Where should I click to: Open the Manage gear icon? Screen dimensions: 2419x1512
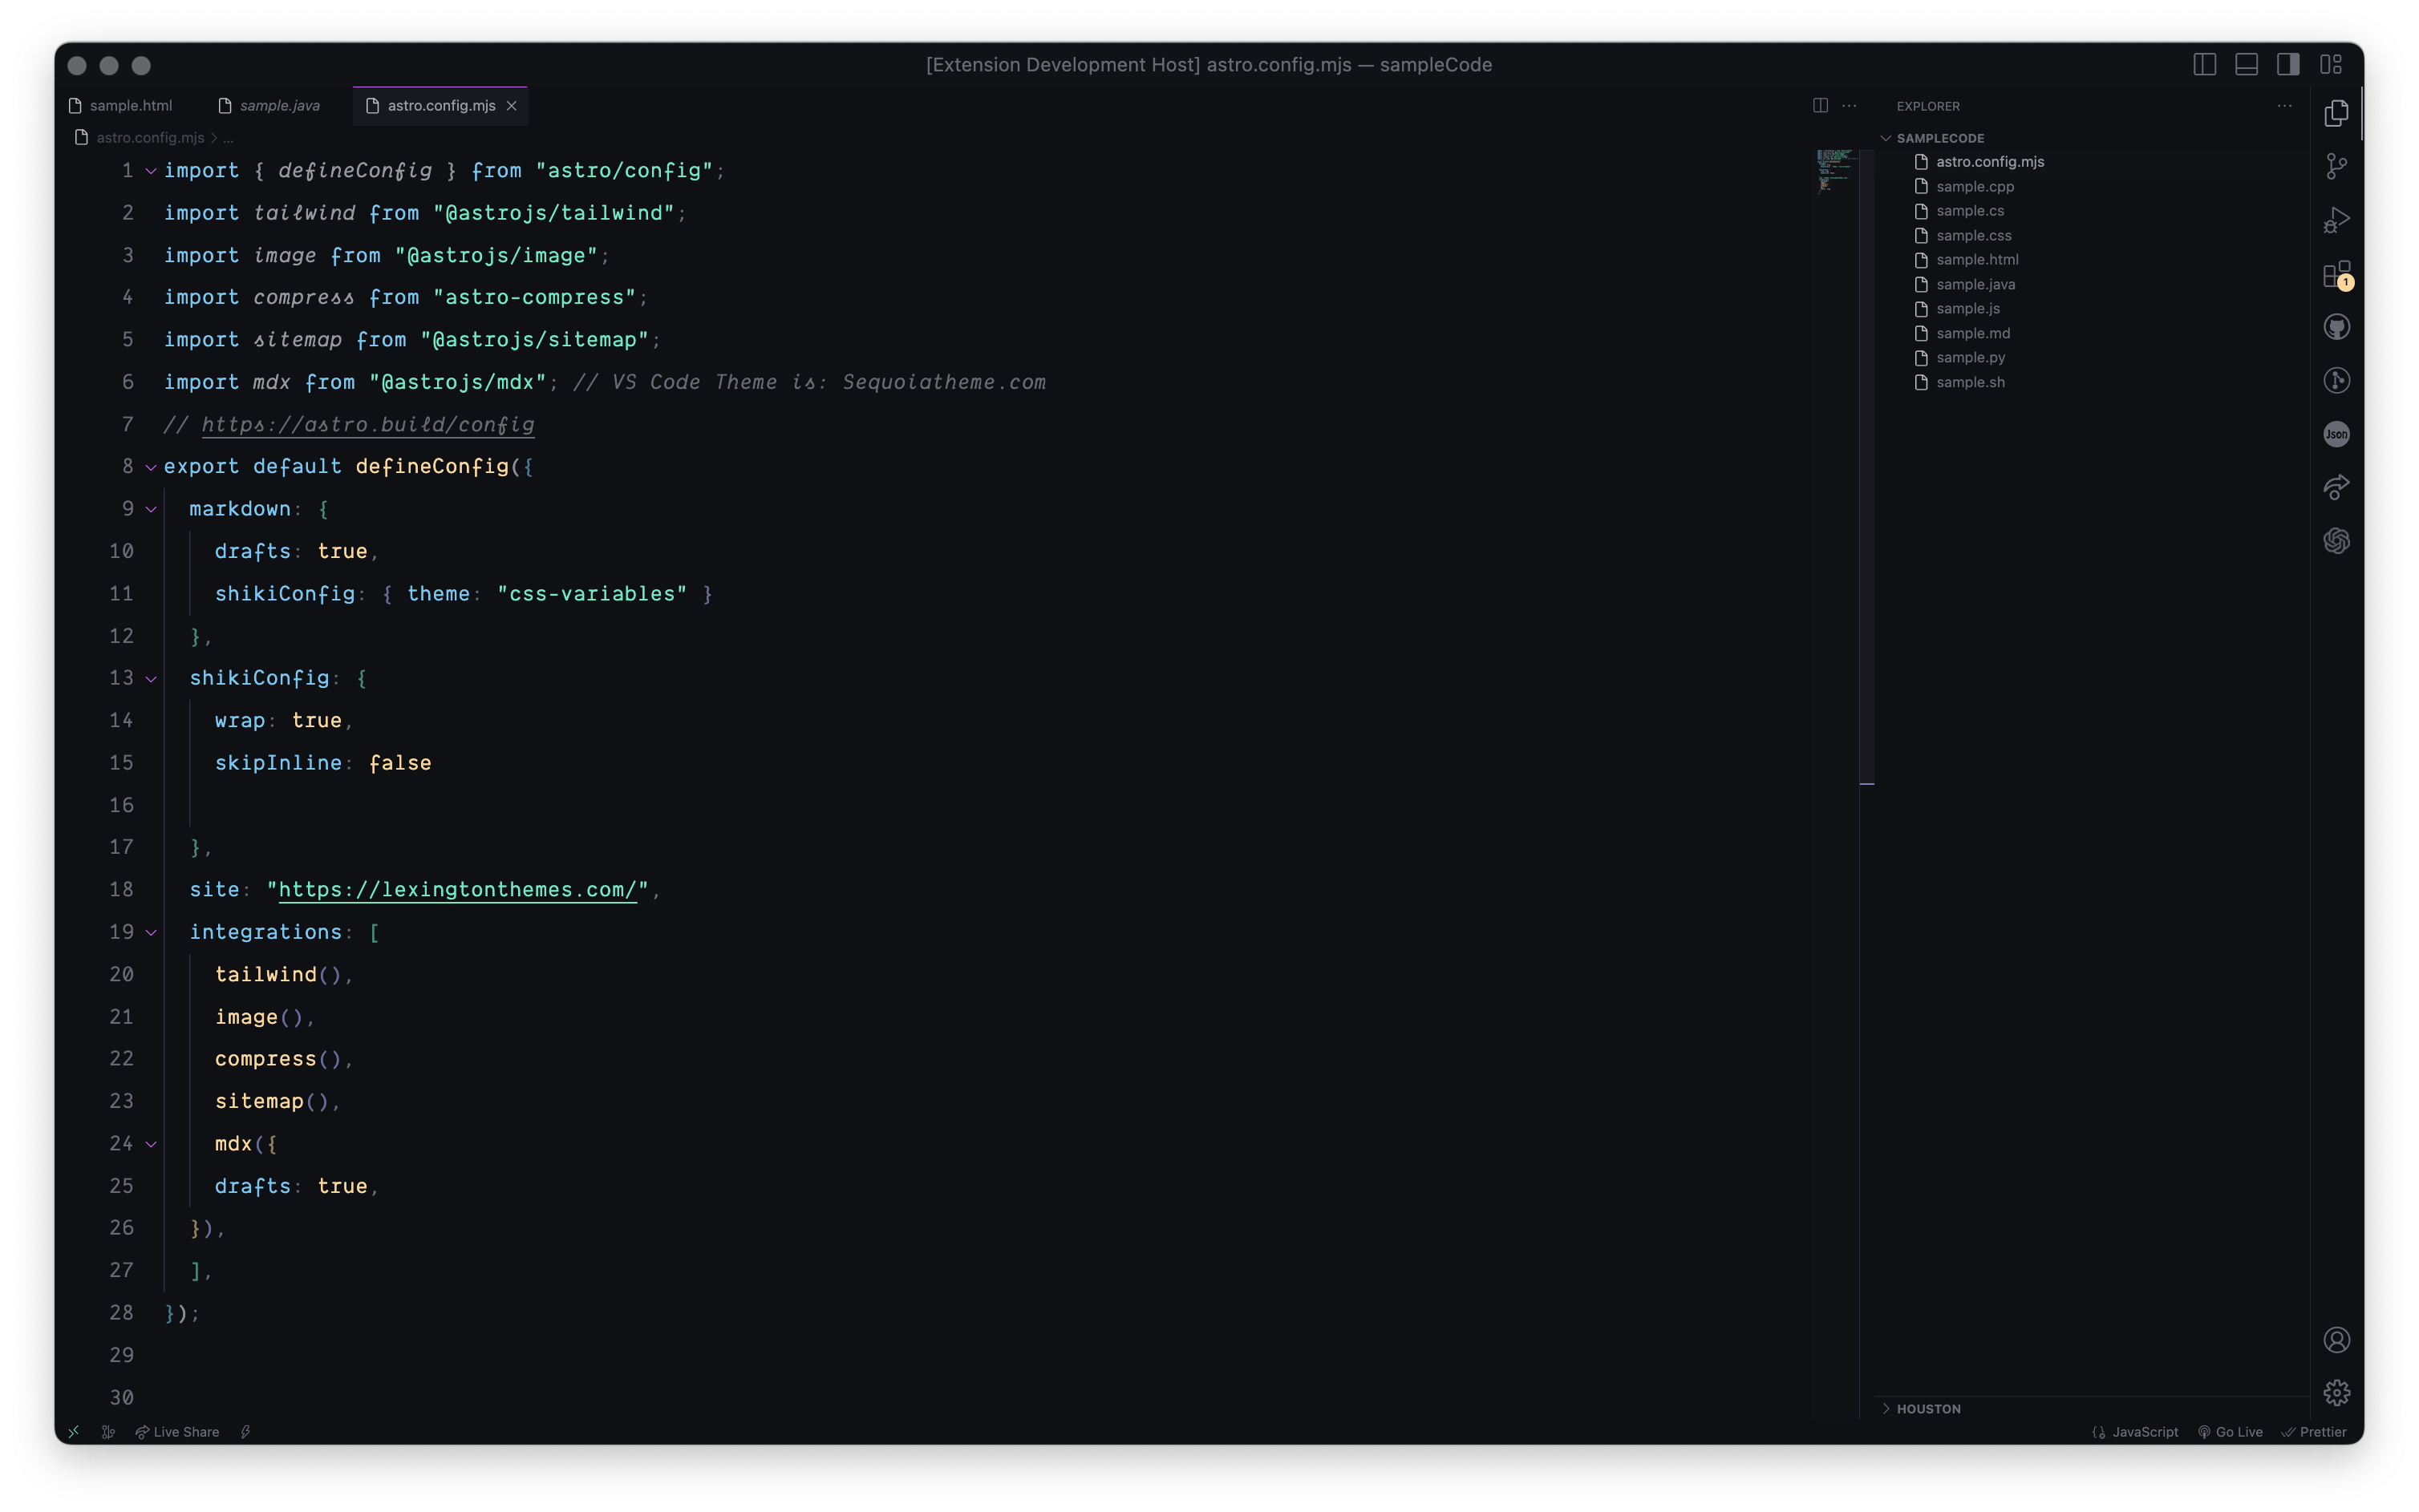click(2336, 1392)
